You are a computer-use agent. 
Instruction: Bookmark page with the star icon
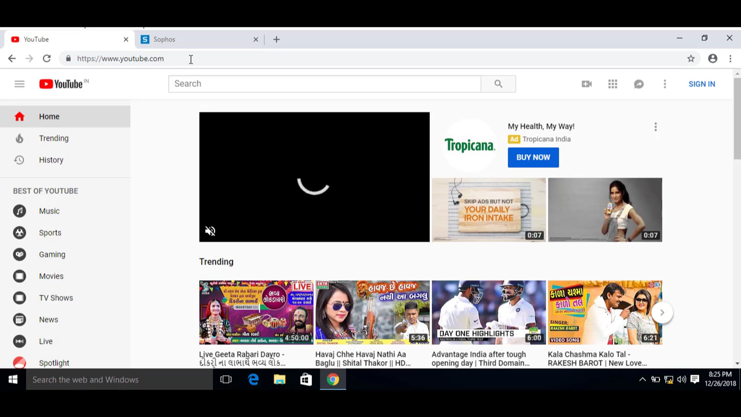tap(691, 59)
